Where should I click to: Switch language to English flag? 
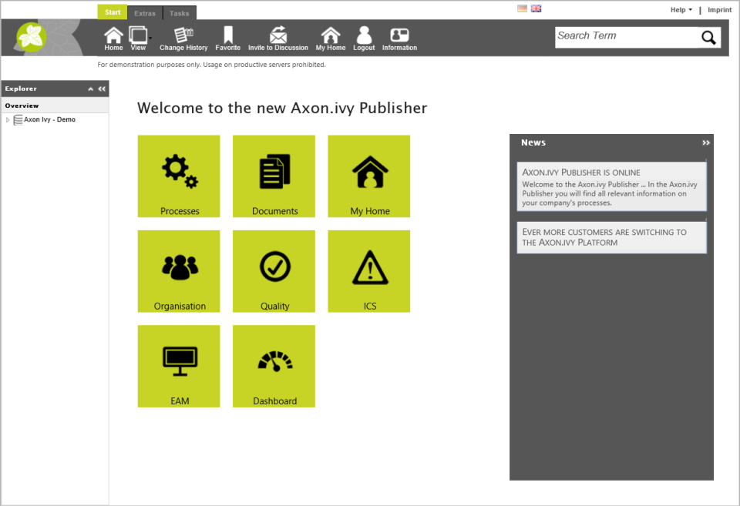536,8
